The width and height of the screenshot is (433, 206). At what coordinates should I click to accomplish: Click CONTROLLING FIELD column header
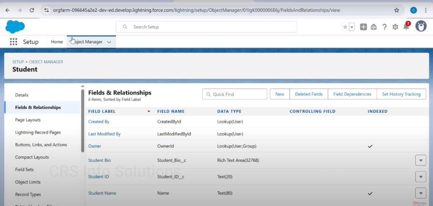pos(312,111)
